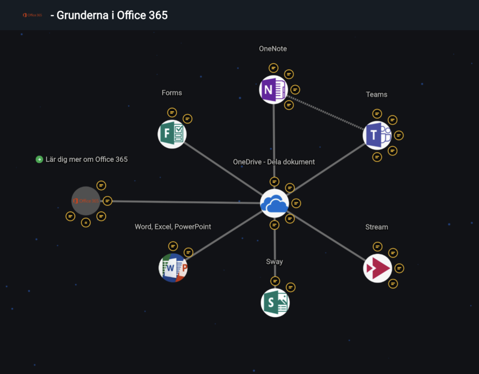Viewport: 479px width, 374px height.
Task: Click the quote bubble below Office 365 node
Action: click(x=86, y=223)
